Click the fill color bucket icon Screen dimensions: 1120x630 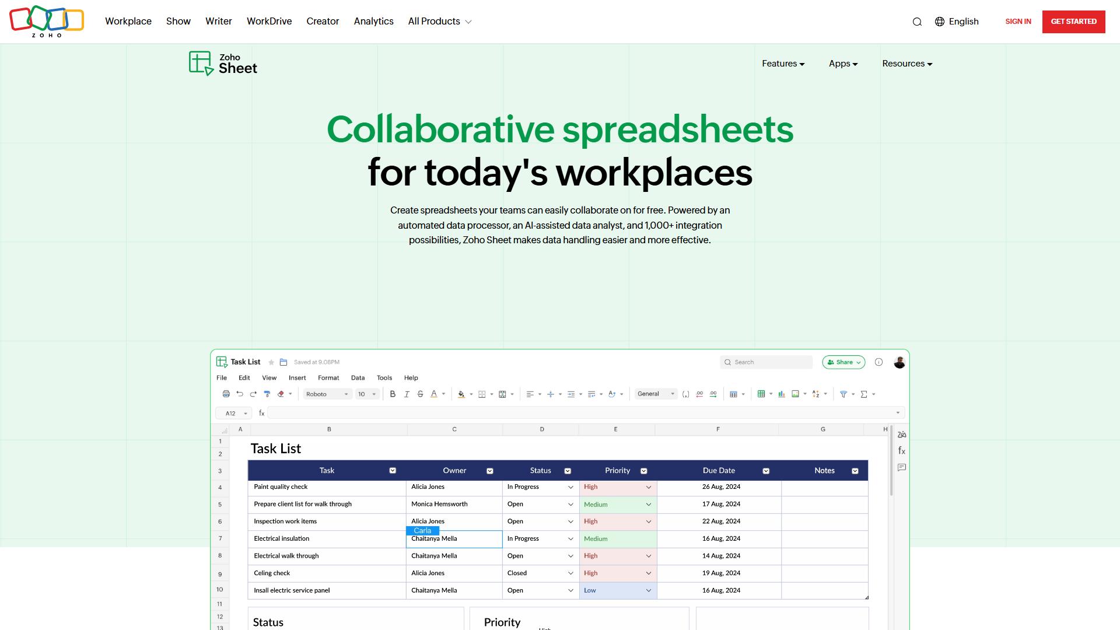(461, 394)
